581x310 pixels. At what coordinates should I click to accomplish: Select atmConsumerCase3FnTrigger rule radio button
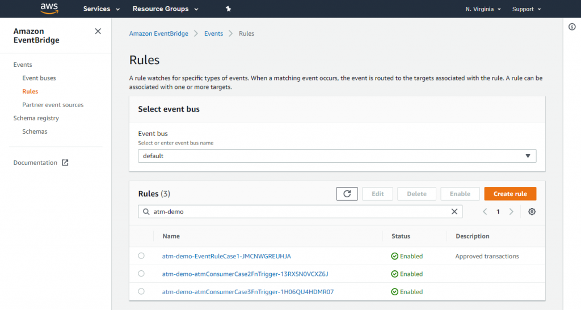click(x=141, y=291)
